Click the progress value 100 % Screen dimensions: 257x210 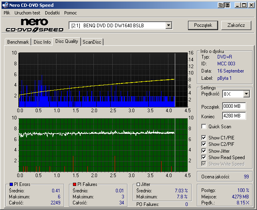point(243,190)
